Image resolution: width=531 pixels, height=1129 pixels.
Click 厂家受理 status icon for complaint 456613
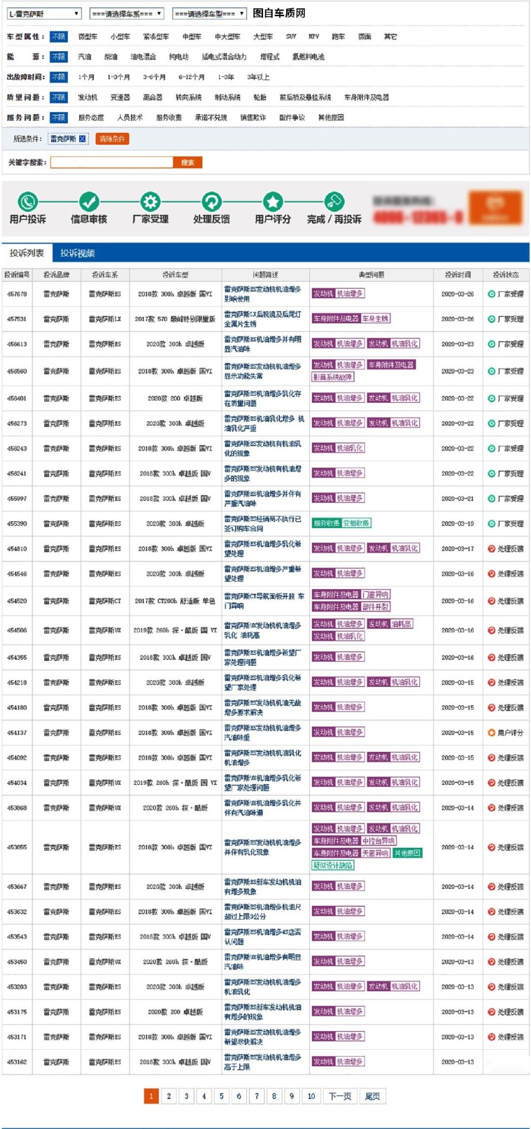point(492,344)
